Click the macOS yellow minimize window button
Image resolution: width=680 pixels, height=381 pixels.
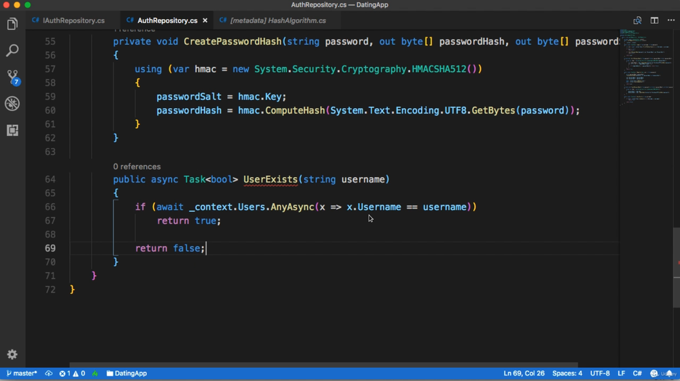point(17,5)
